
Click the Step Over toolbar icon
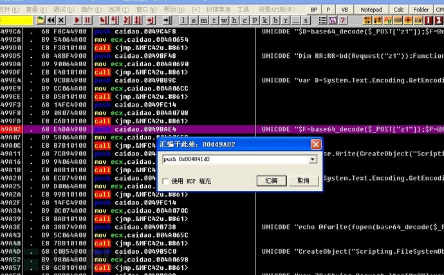coord(115,21)
